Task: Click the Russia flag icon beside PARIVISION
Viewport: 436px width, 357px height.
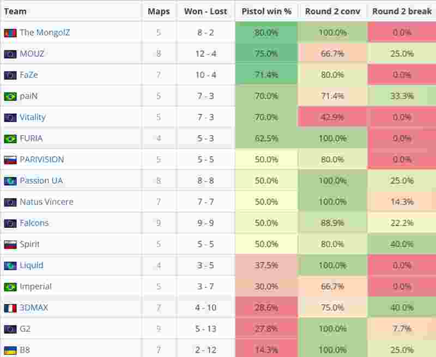Action: click(x=10, y=160)
